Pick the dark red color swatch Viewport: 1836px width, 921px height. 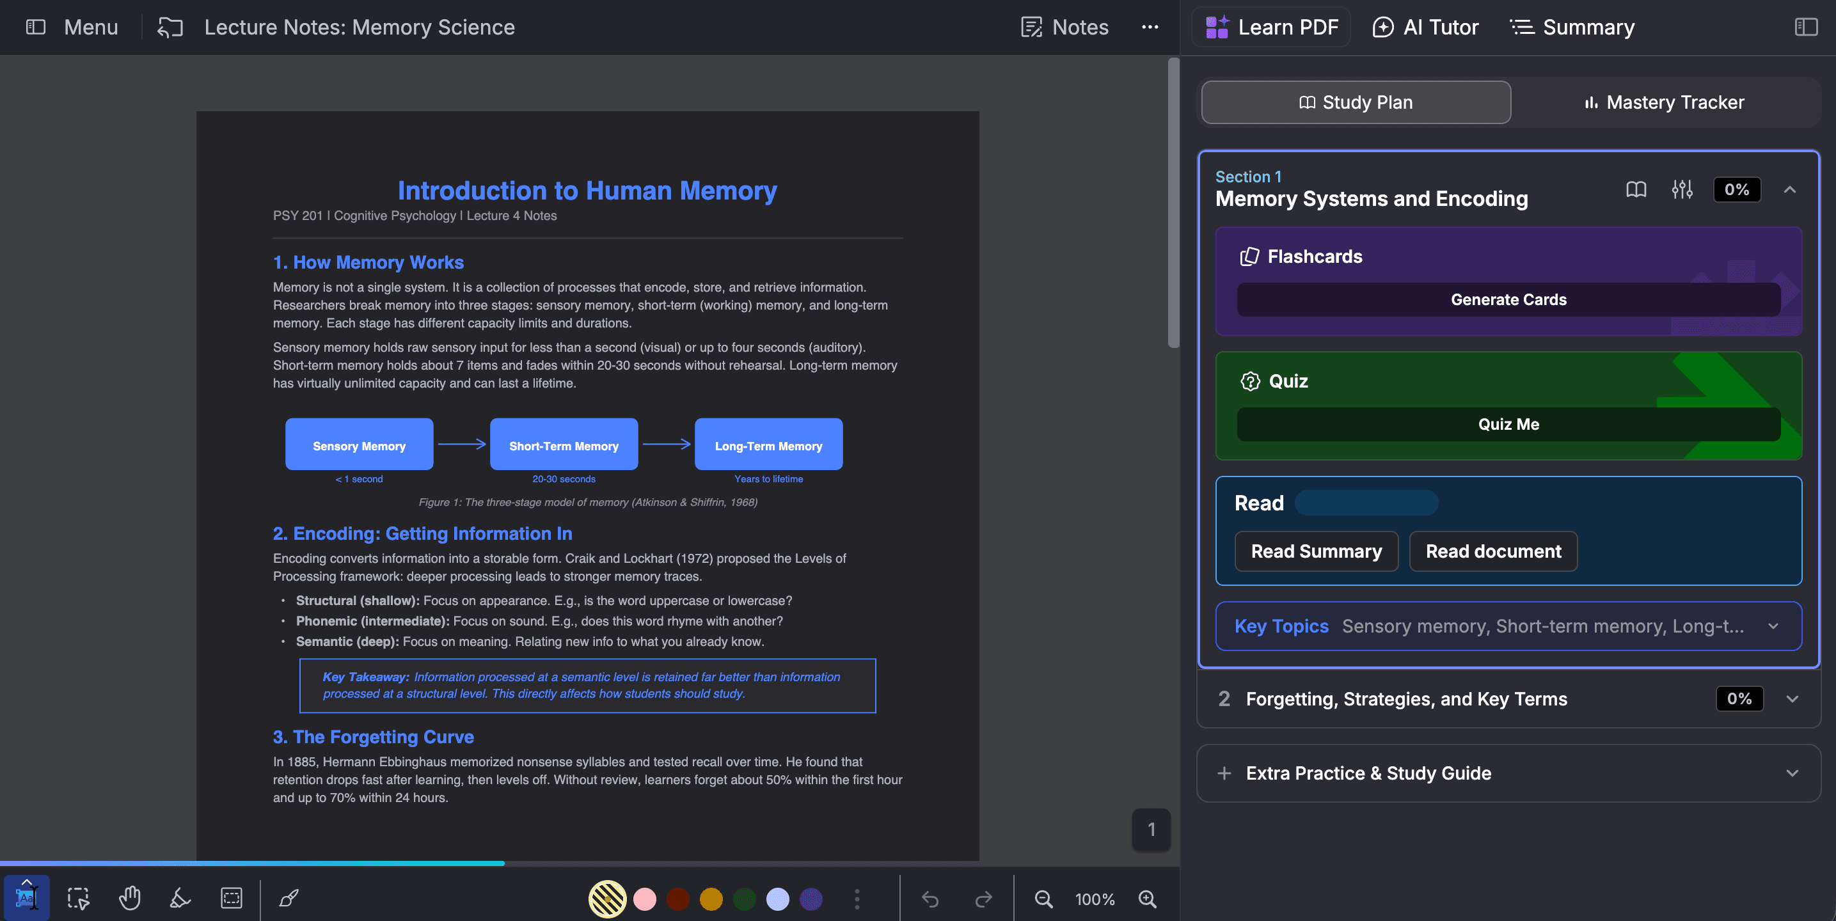pyautogui.click(x=678, y=899)
